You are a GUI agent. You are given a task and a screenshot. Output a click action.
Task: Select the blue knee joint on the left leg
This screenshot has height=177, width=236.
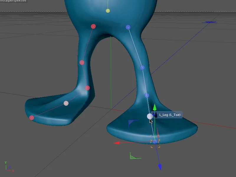(x=128, y=27)
